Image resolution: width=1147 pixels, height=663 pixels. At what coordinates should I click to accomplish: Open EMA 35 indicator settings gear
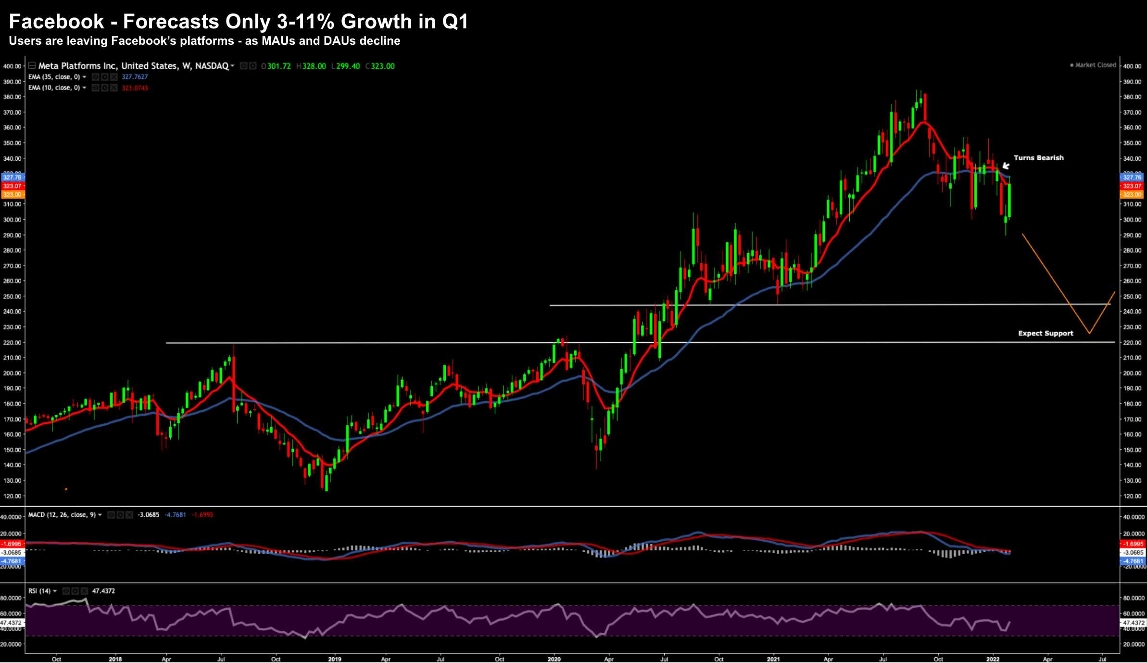(x=104, y=77)
